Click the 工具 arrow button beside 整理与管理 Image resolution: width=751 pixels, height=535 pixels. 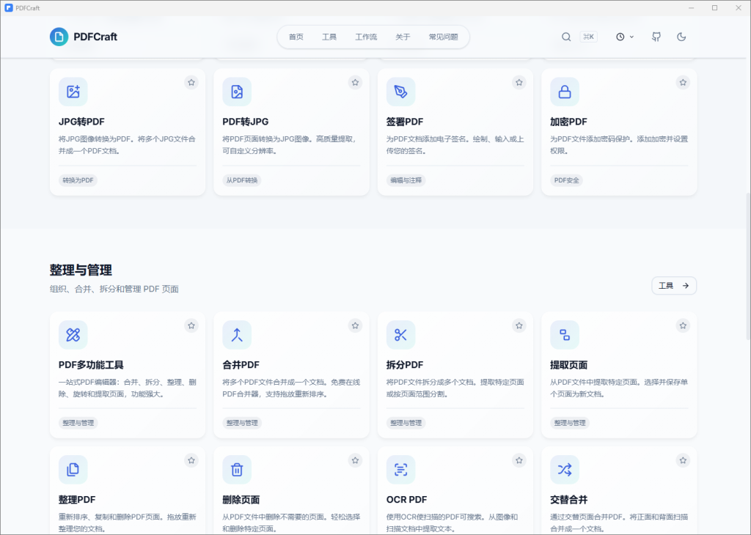(674, 286)
